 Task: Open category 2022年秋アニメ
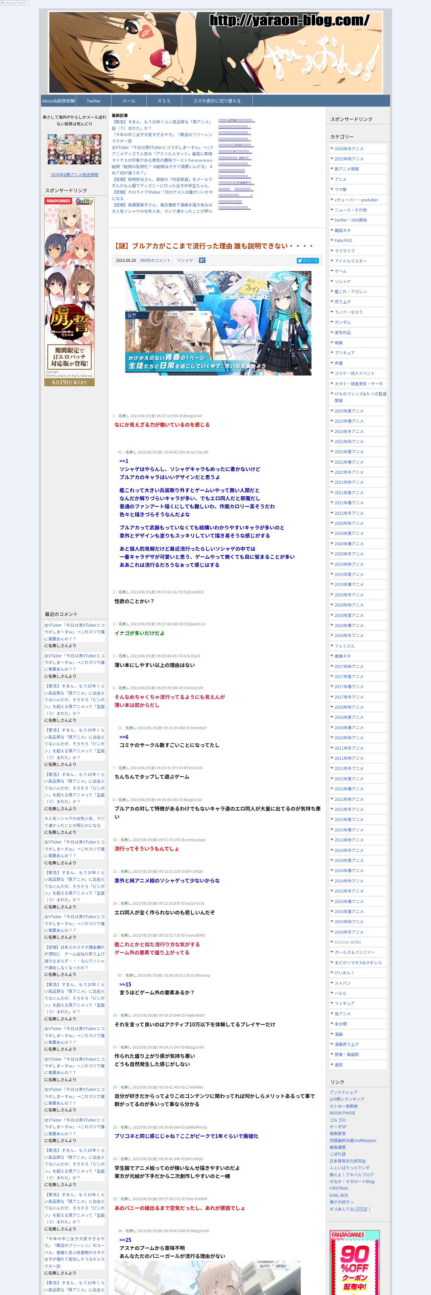pos(349,442)
